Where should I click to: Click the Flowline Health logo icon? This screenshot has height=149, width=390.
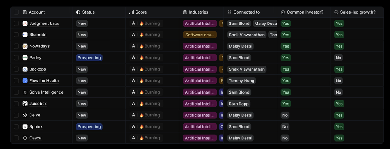[x=25, y=81]
